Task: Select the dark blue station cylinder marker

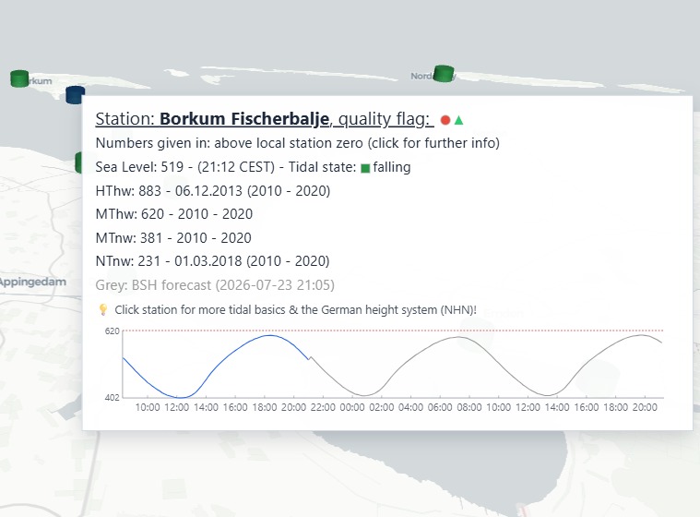Action: 75,95
